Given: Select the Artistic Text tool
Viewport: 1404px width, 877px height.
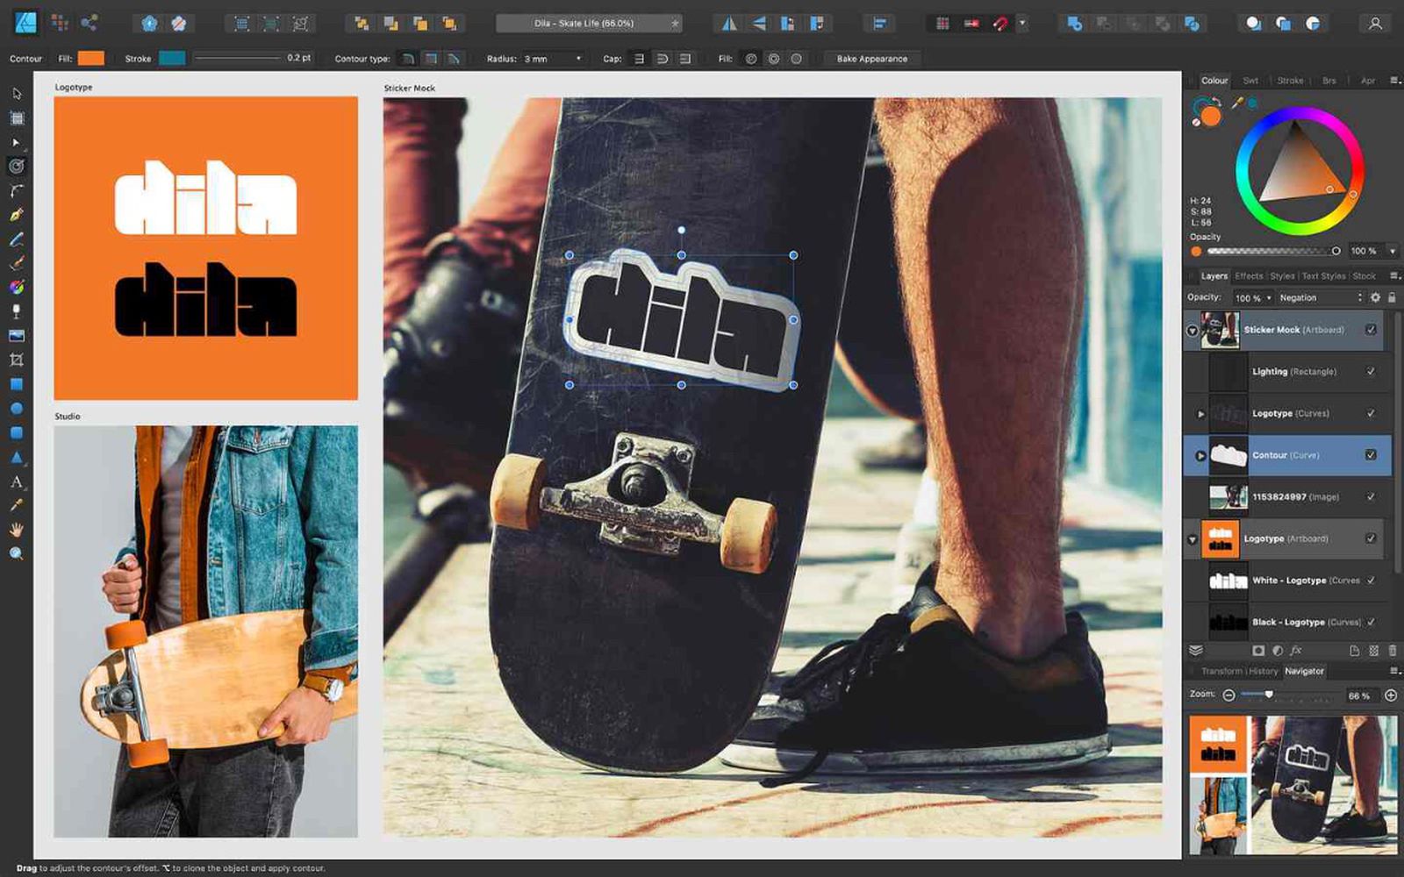Looking at the screenshot, I should click(16, 480).
